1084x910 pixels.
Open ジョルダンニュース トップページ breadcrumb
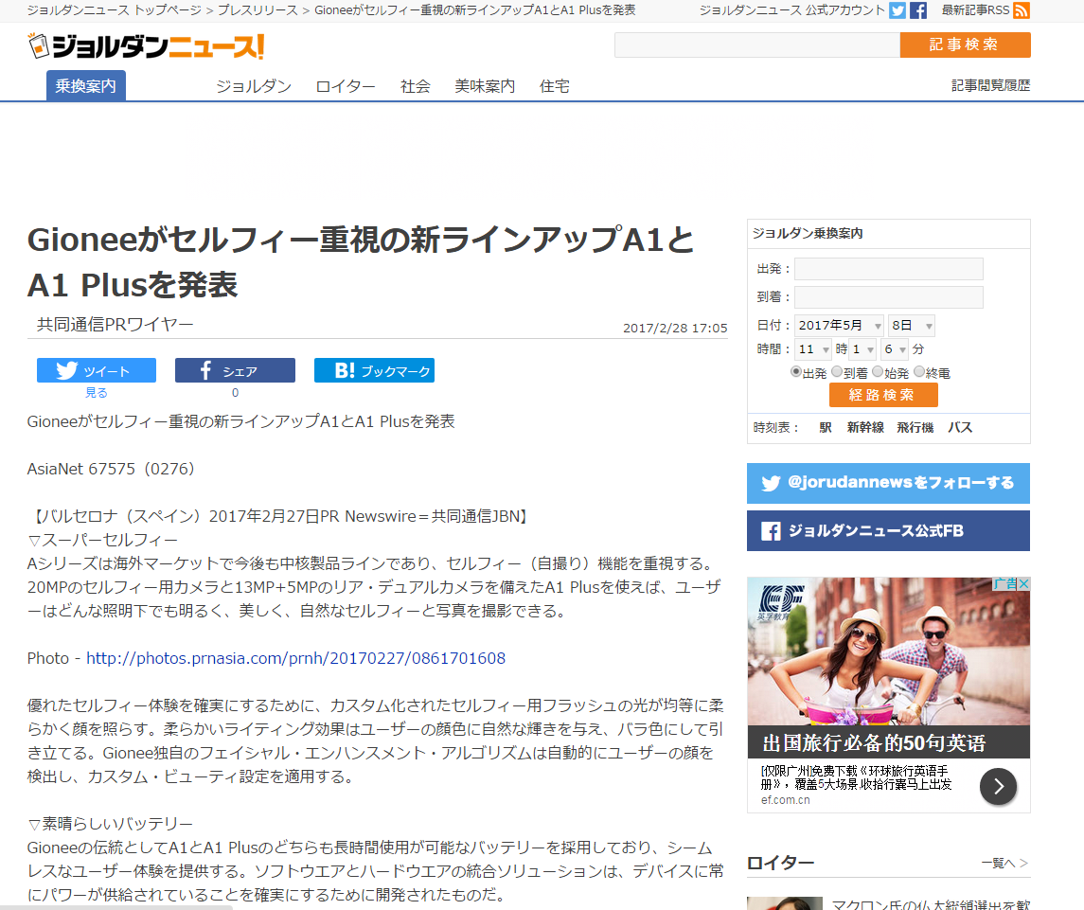[x=114, y=10]
